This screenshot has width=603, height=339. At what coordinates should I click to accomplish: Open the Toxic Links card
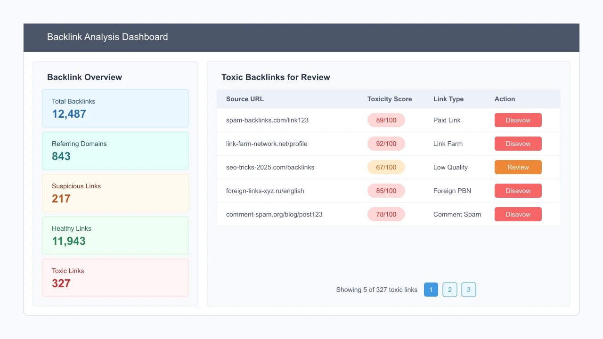point(115,278)
